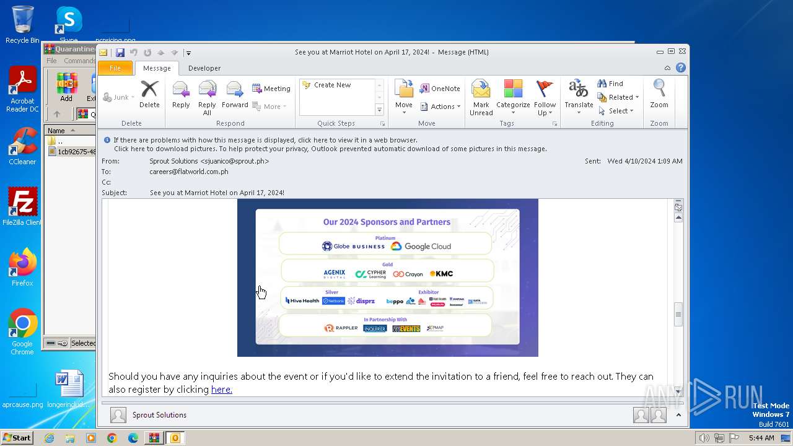This screenshot has height=446, width=793.
Task: Set a Follow Up flag
Action: 545,98
